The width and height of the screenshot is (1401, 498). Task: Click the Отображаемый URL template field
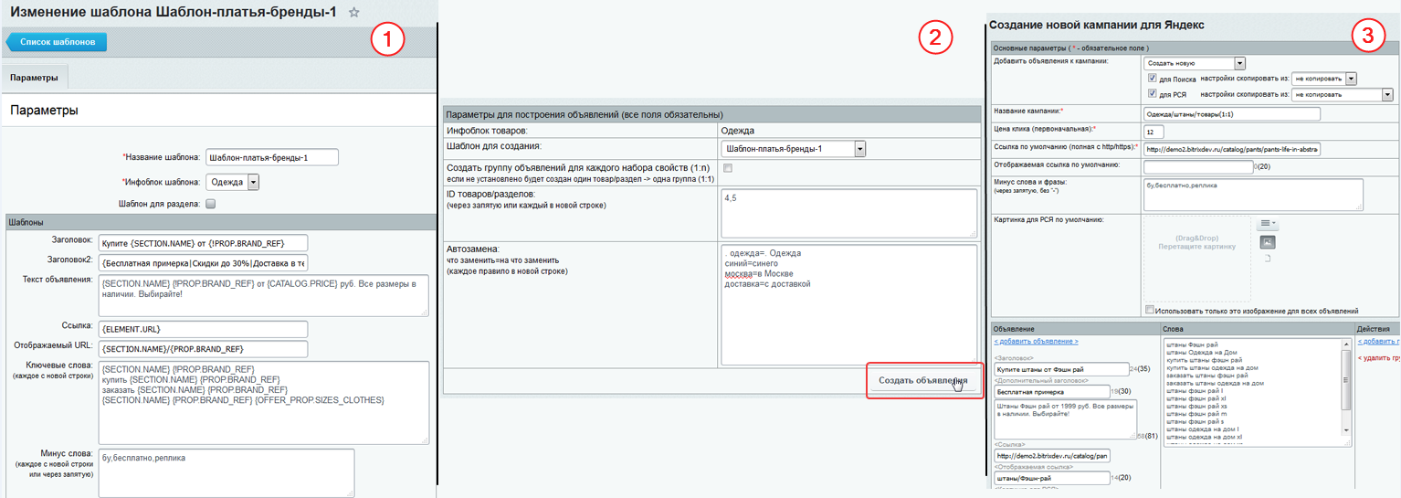(x=205, y=349)
